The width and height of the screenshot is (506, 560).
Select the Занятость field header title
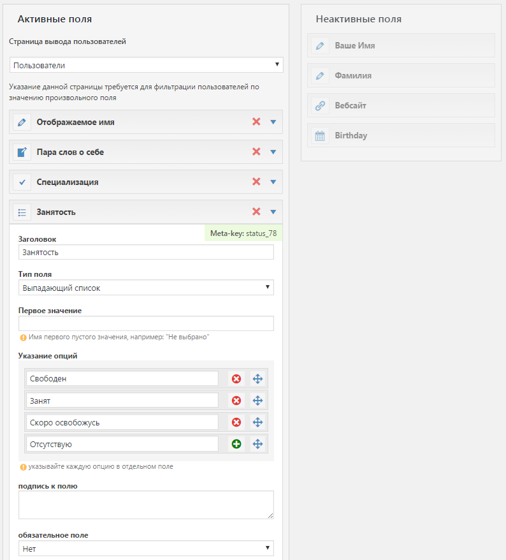[x=56, y=212]
